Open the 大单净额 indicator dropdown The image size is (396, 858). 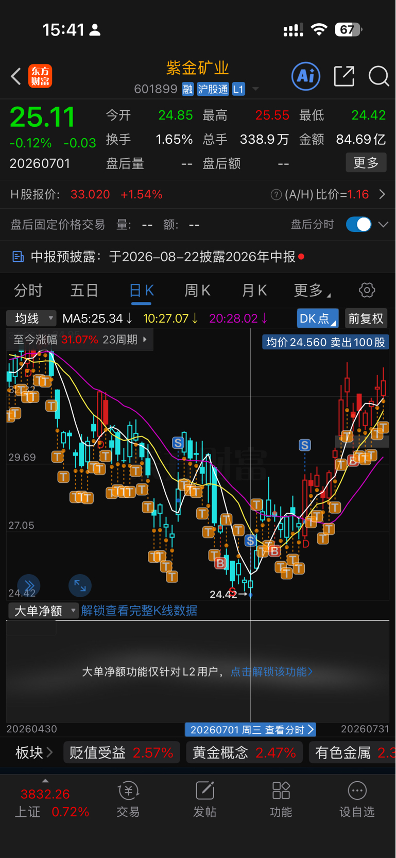[x=43, y=611]
